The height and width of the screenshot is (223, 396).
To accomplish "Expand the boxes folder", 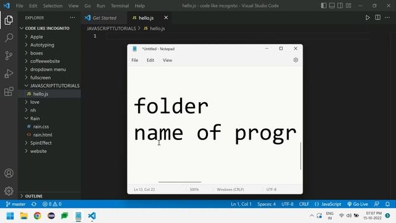I will click(x=49, y=53).
